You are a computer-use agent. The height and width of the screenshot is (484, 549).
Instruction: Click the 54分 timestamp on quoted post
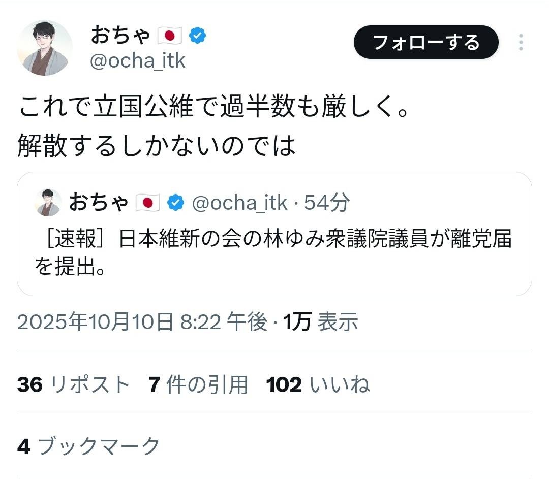click(x=327, y=203)
